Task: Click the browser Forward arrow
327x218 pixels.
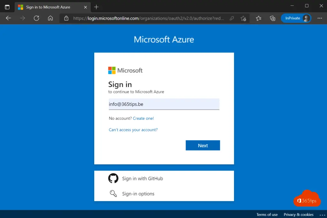Action: pos(22,18)
